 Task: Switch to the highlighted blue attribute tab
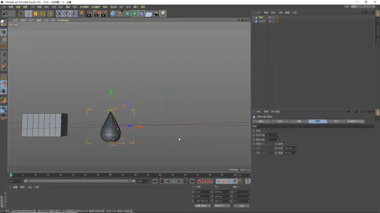pos(318,121)
